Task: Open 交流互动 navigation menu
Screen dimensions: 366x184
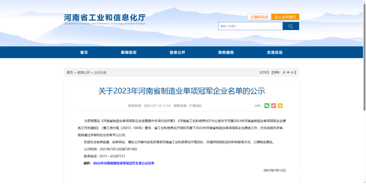Action: [275, 52]
